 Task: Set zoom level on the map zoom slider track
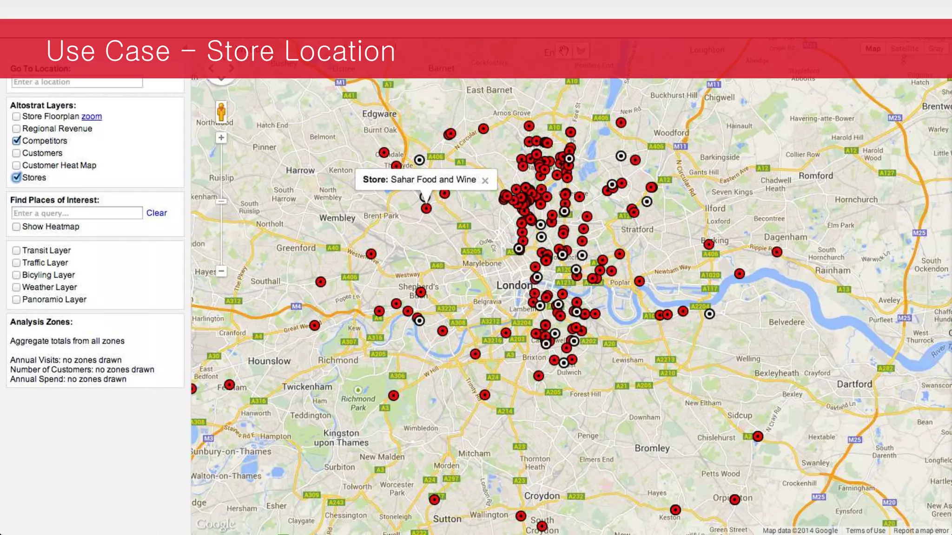click(221, 204)
